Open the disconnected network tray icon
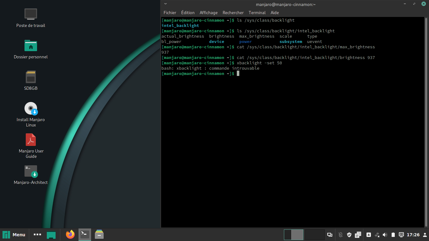The height and width of the screenshot is (241, 429). click(x=377, y=235)
